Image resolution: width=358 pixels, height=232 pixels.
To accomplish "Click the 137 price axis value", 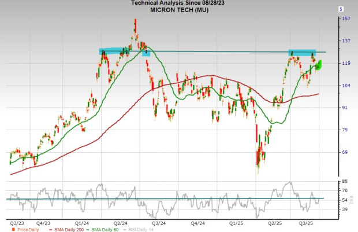I will 346,40.
